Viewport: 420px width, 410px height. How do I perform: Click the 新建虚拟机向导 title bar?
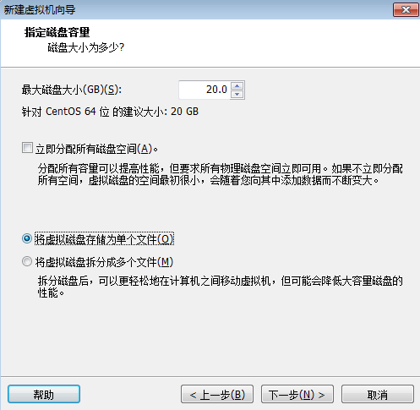tap(197, 10)
